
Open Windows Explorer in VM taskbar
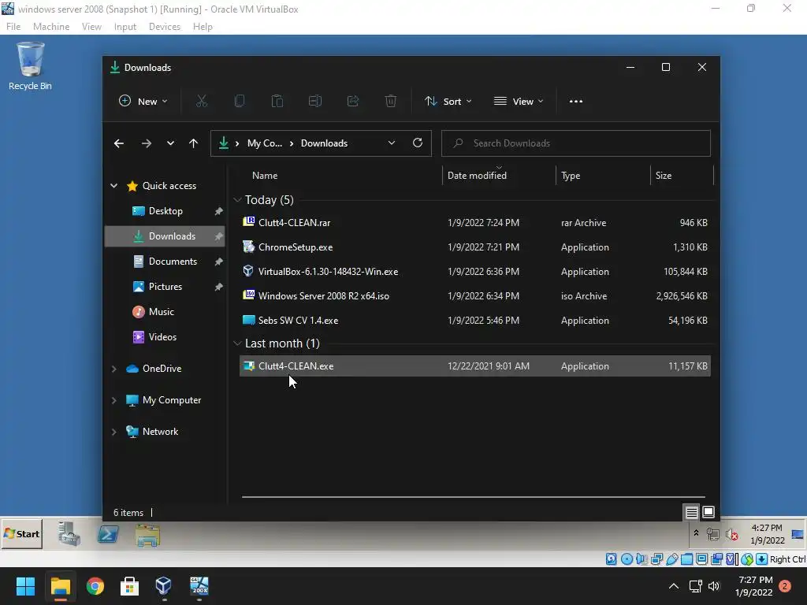pos(147,535)
